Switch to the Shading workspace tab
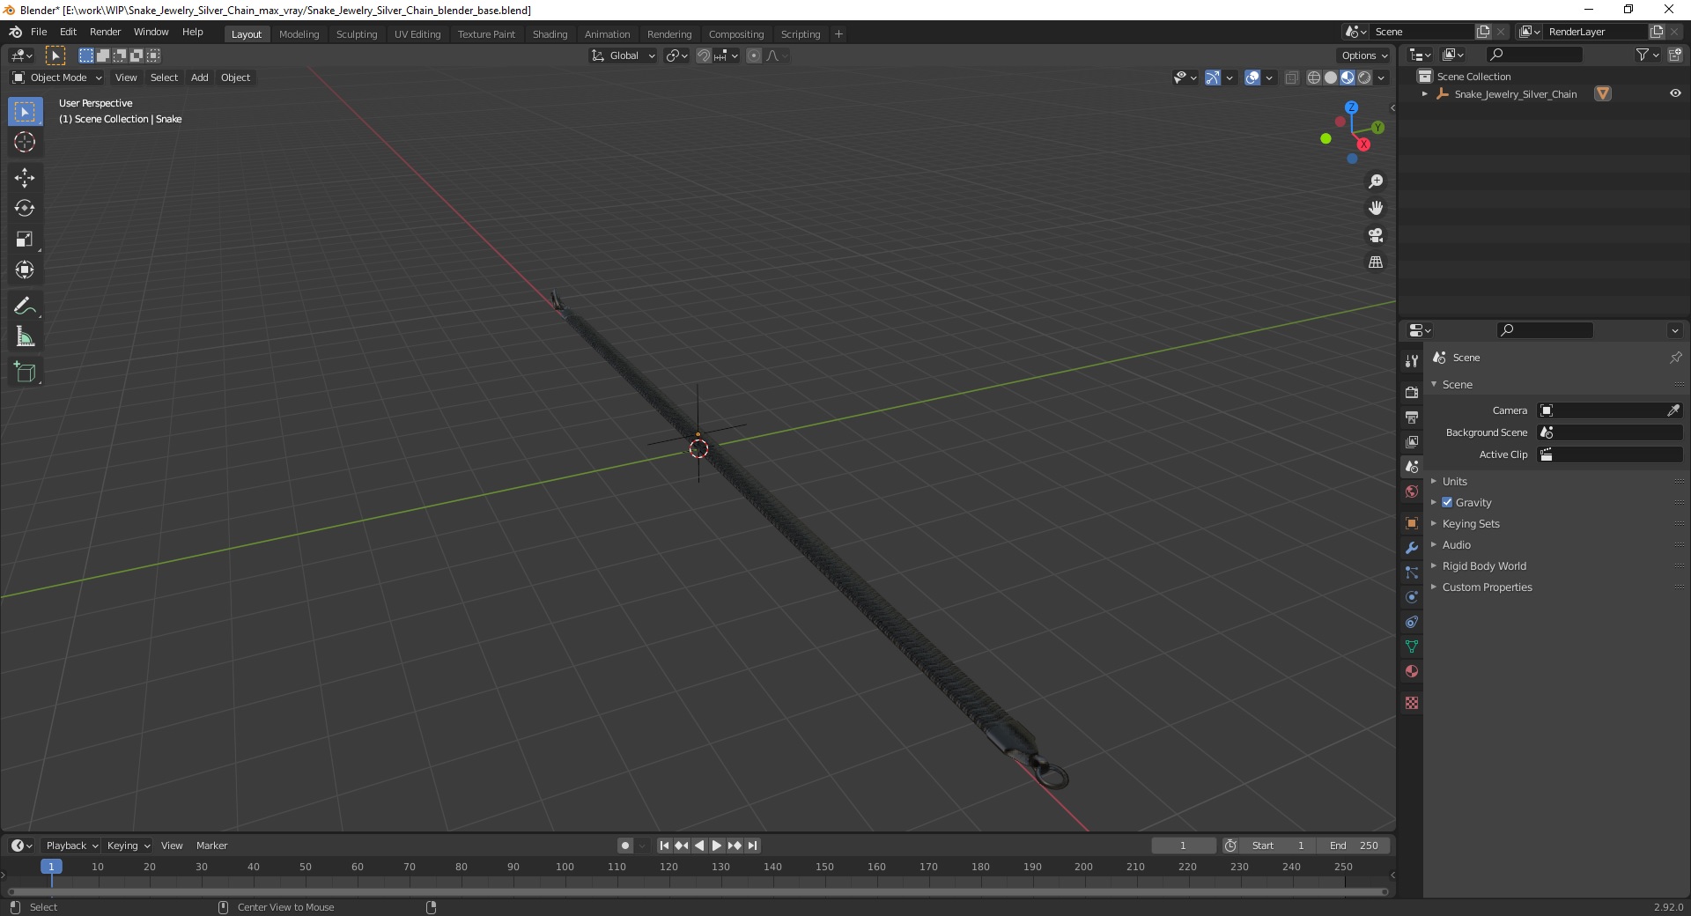The image size is (1691, 916). 550,34
